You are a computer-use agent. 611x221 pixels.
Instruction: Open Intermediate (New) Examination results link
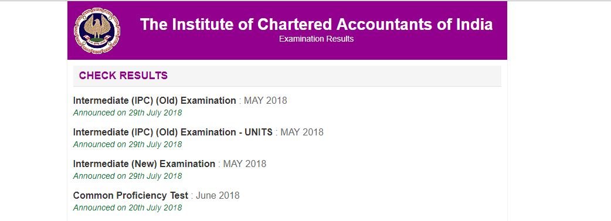[144, 164]
